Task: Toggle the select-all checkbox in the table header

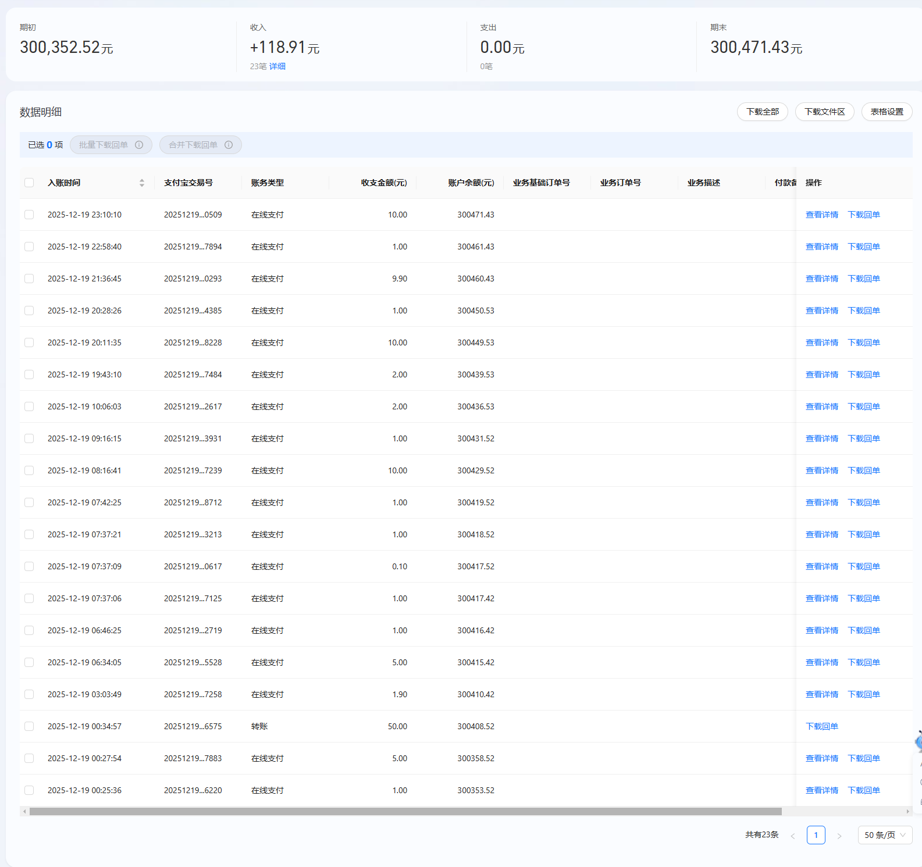Action: coord(29,183)
